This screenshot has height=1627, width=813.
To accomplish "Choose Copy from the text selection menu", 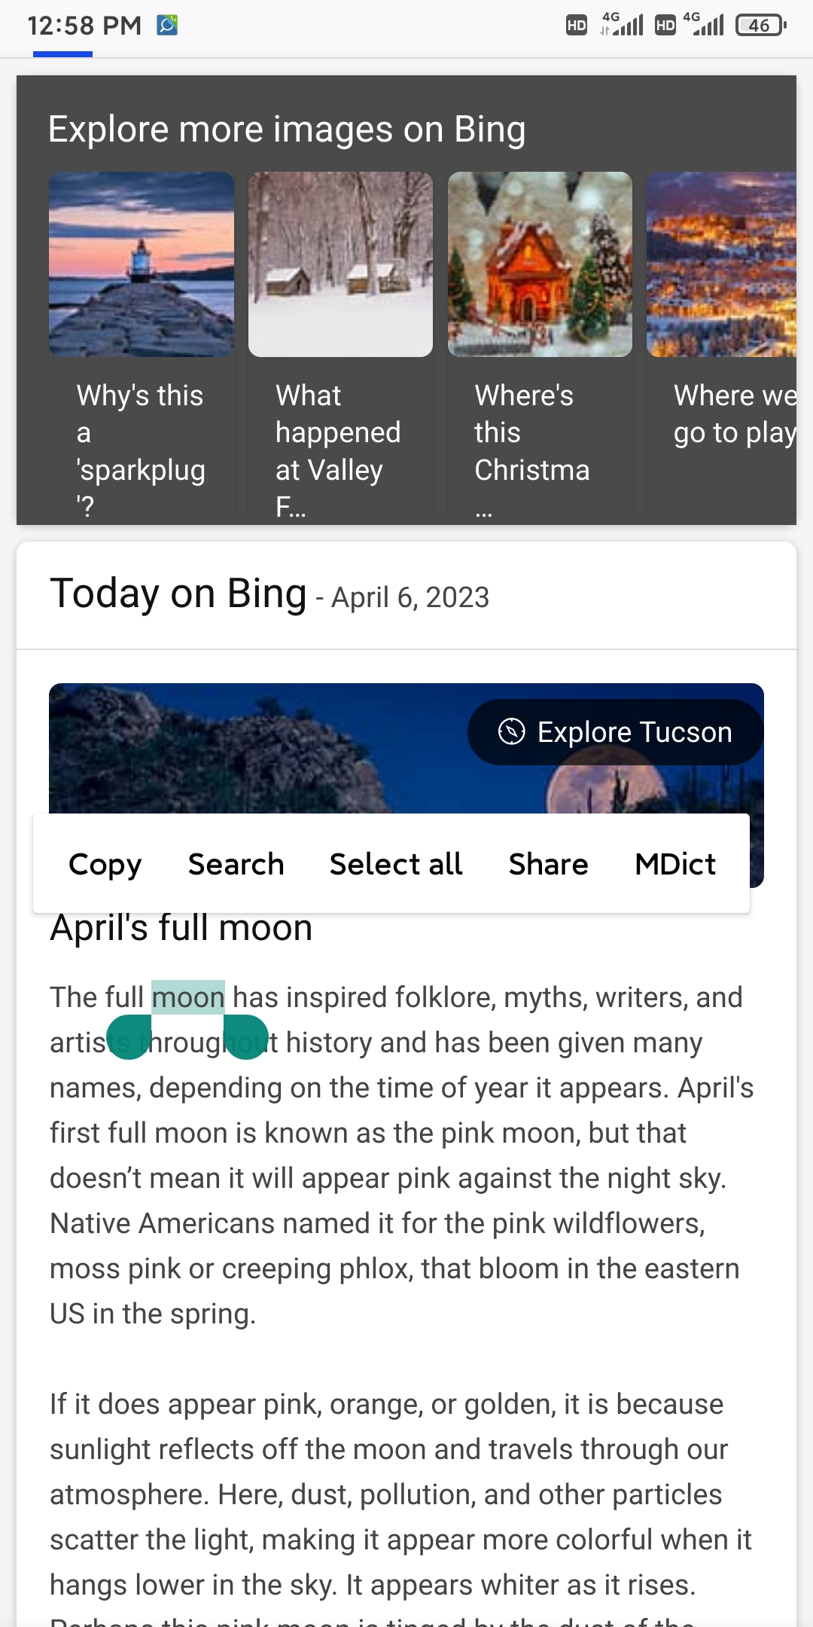I will 105,864.
